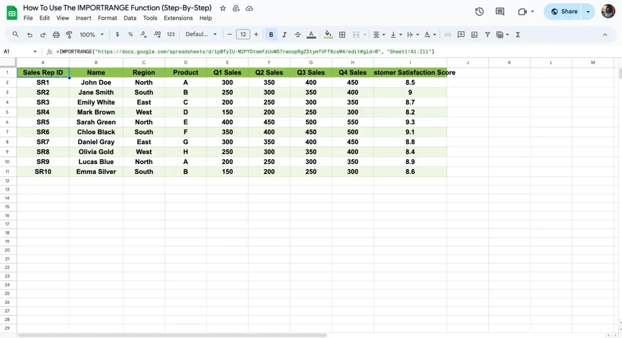This screenshot has width=622, height=338.
Task: Open version history clock icon
Action: point(480,11)
